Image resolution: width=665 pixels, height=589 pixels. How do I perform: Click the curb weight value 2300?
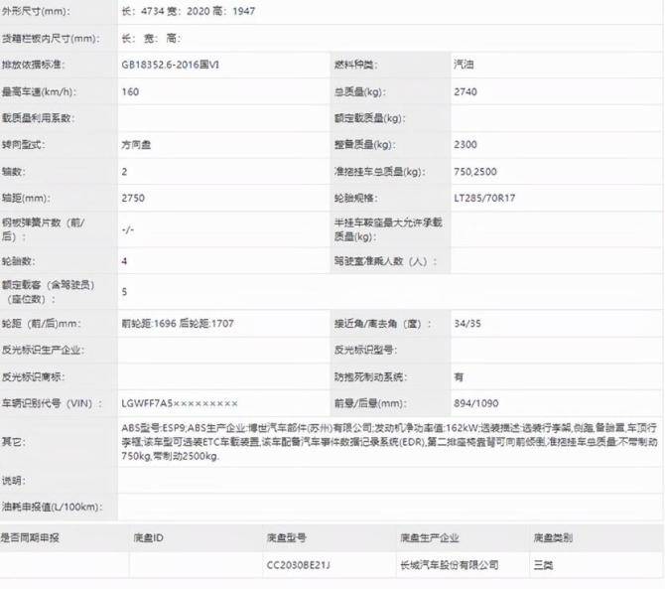pos(465,145)
